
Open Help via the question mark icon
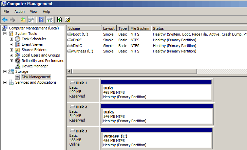point(41,20)
